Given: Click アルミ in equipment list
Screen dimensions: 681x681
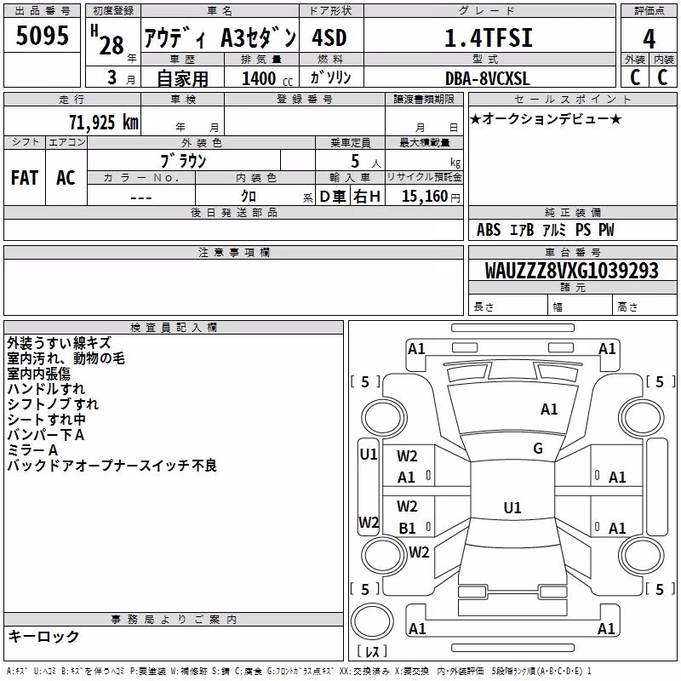Looking at the screenshot, I should click(554, 230).
